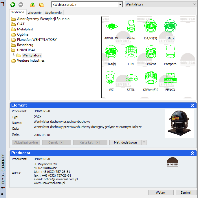Click the folder-up navigation icon
The image size is (198, 198).
32,5
